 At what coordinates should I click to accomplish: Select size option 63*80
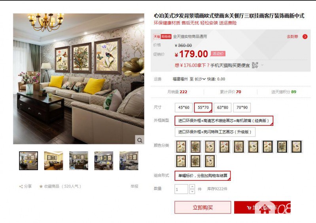[x=223, y=108]
